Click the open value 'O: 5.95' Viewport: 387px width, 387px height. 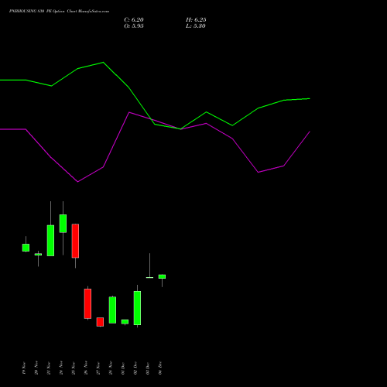tap(134, 26)
